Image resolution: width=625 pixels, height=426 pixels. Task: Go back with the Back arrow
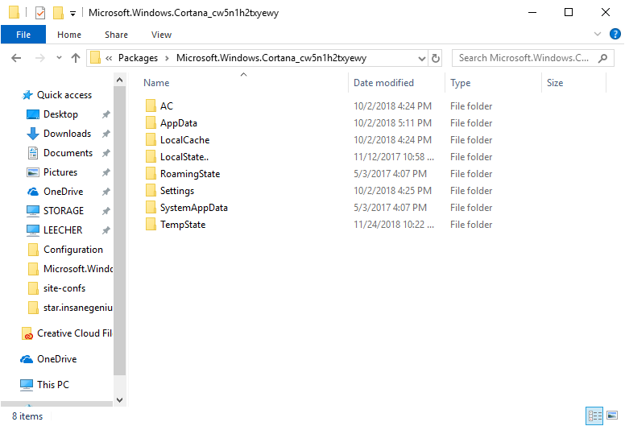tap(16, 58)
